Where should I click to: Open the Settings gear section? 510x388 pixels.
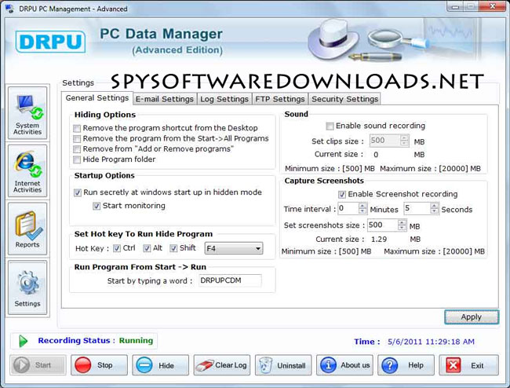[27, 287]
